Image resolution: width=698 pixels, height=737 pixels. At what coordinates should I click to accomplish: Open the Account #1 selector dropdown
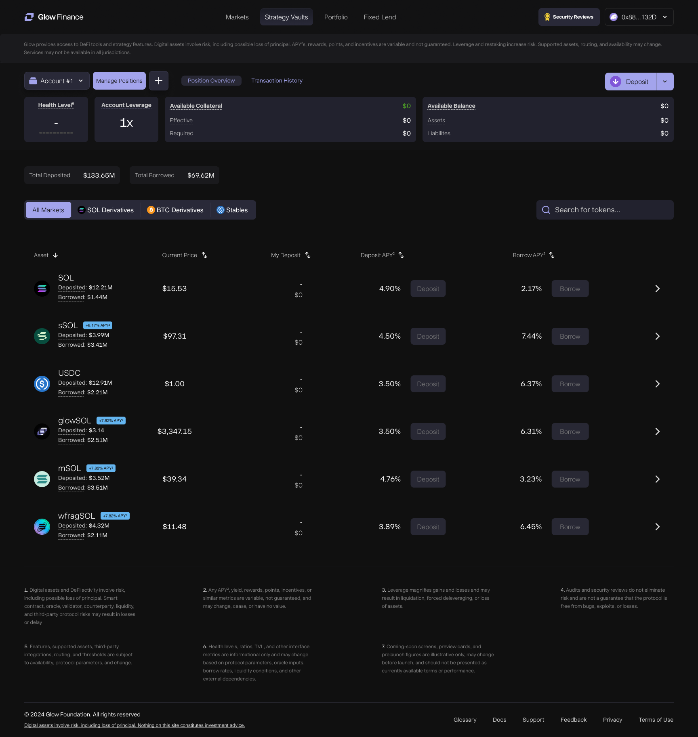click(57, 81)
